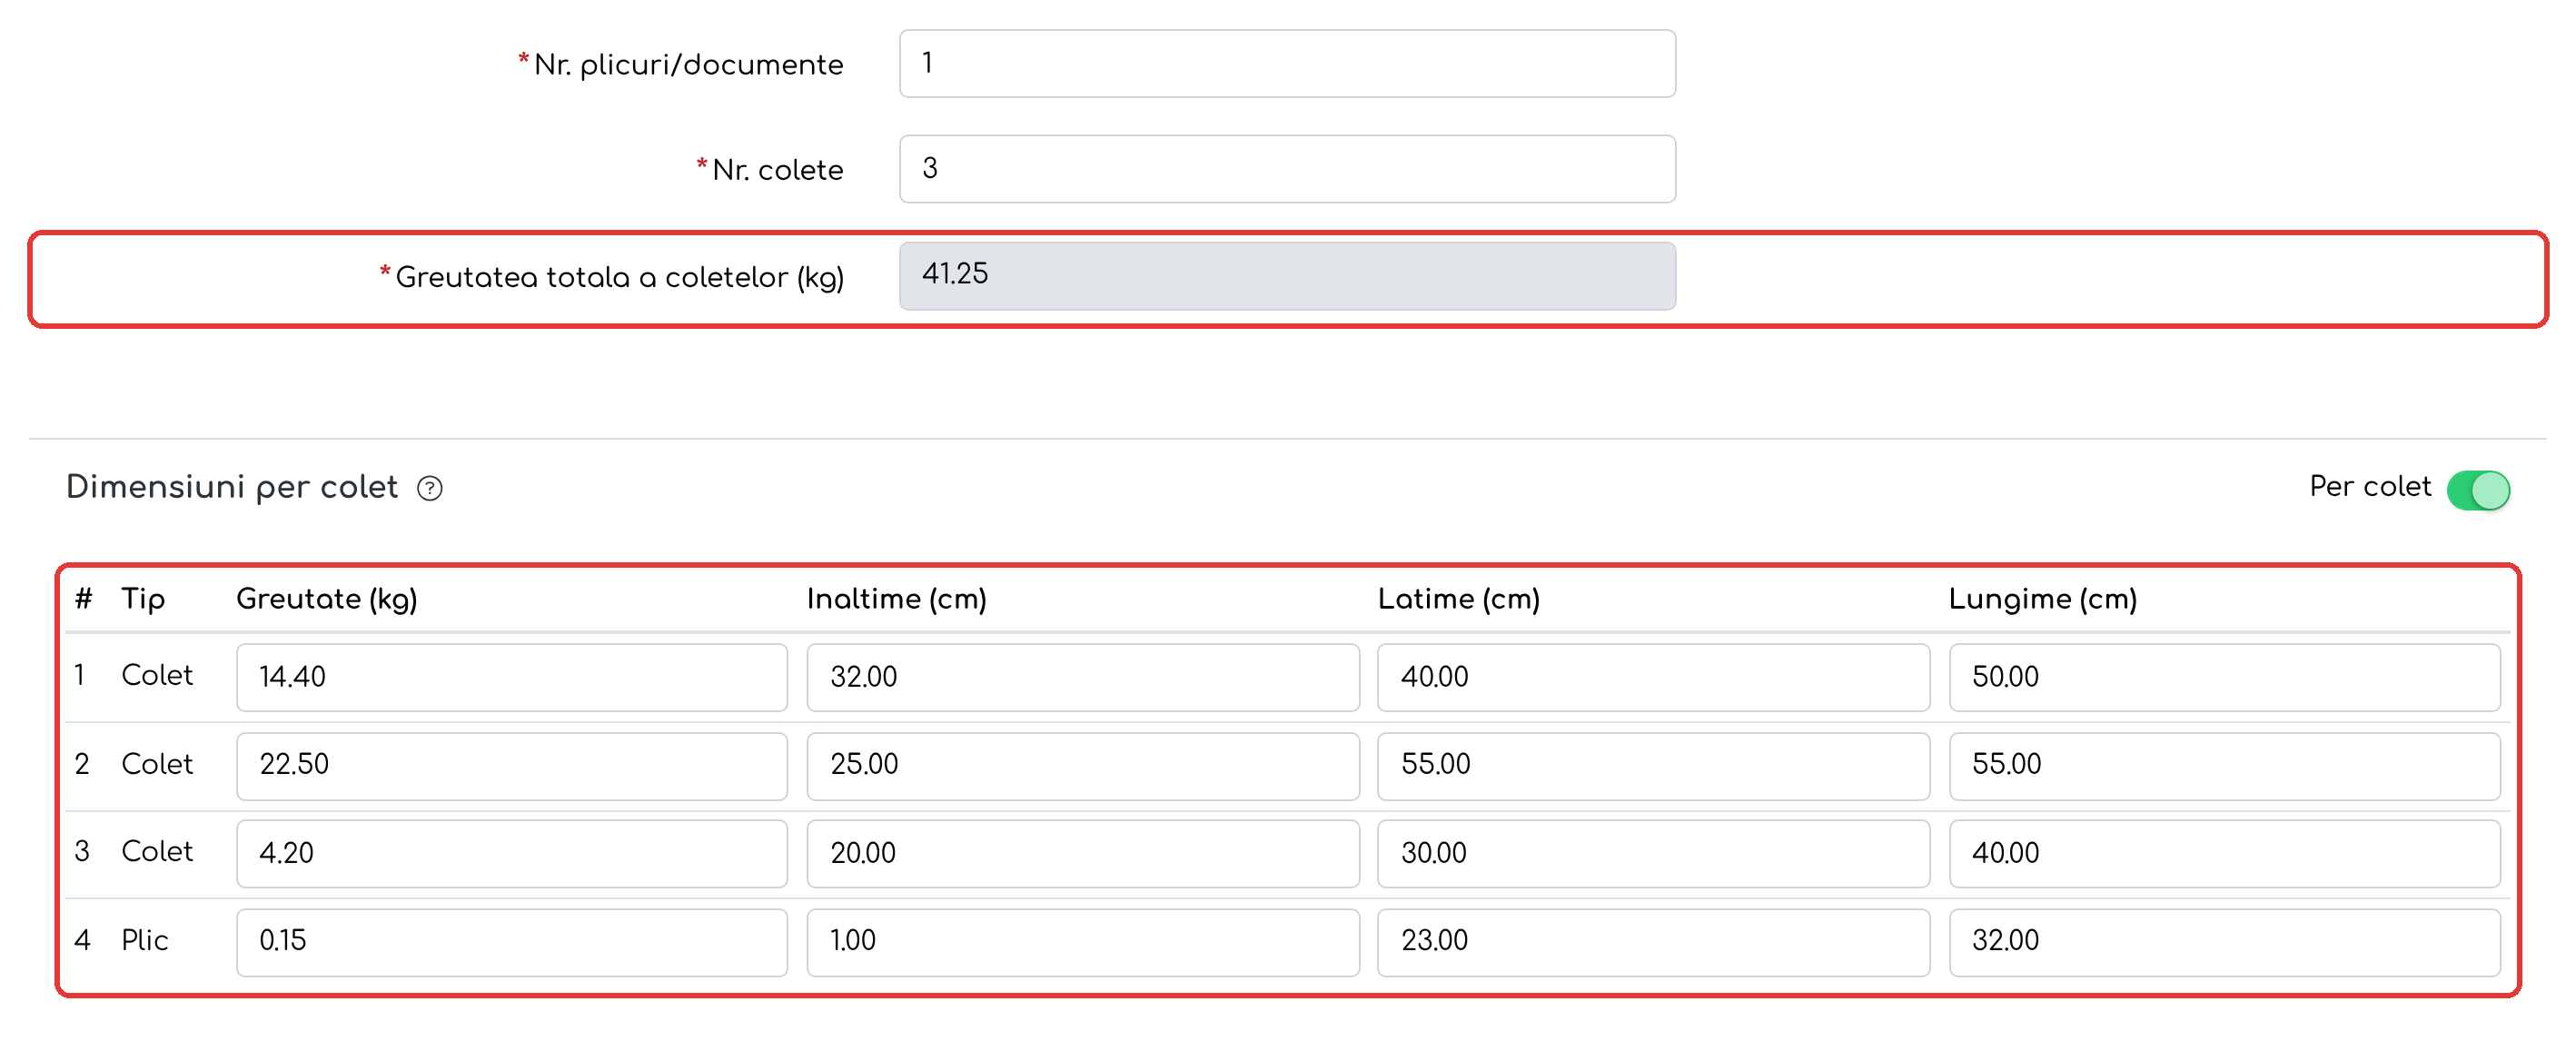Image resolution: width=2576 pixels, height=1051 pixels.
Task: Click the Colet label in row 1
Action: pyautogui.click(x=157, y=675)
